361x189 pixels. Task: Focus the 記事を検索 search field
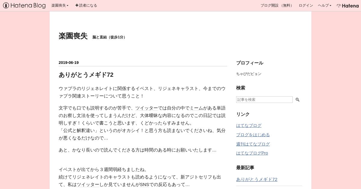[264, 100]
